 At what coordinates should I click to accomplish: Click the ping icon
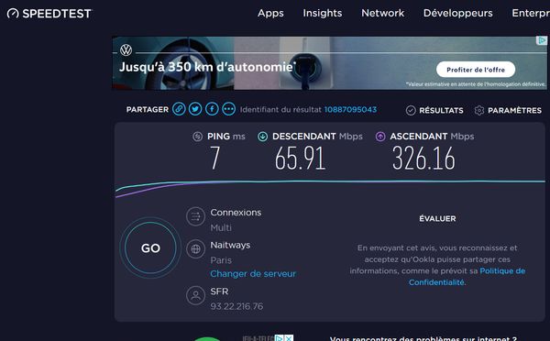coord(197,137)
